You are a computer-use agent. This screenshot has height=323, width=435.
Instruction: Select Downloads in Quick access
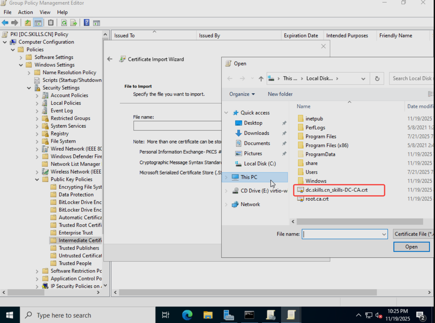pos(256,133)
